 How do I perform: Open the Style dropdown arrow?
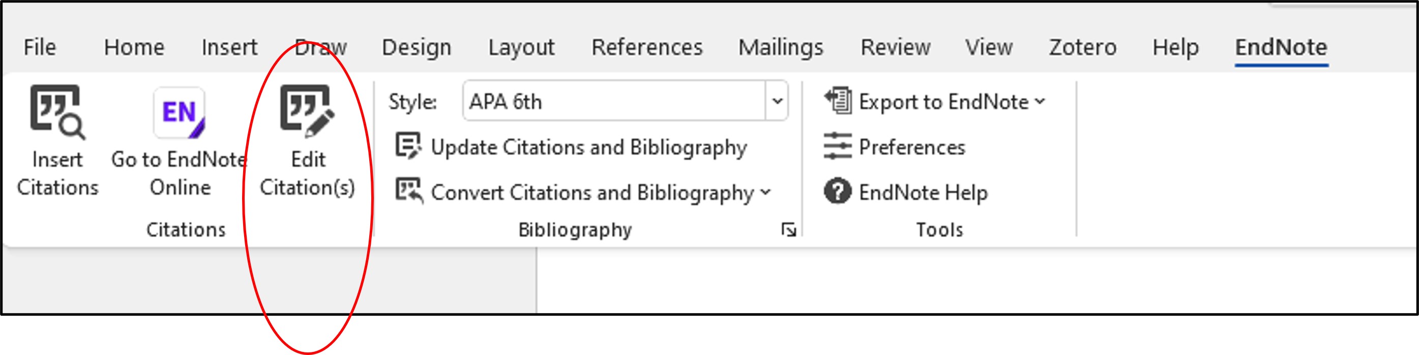[x=777, y=101]
